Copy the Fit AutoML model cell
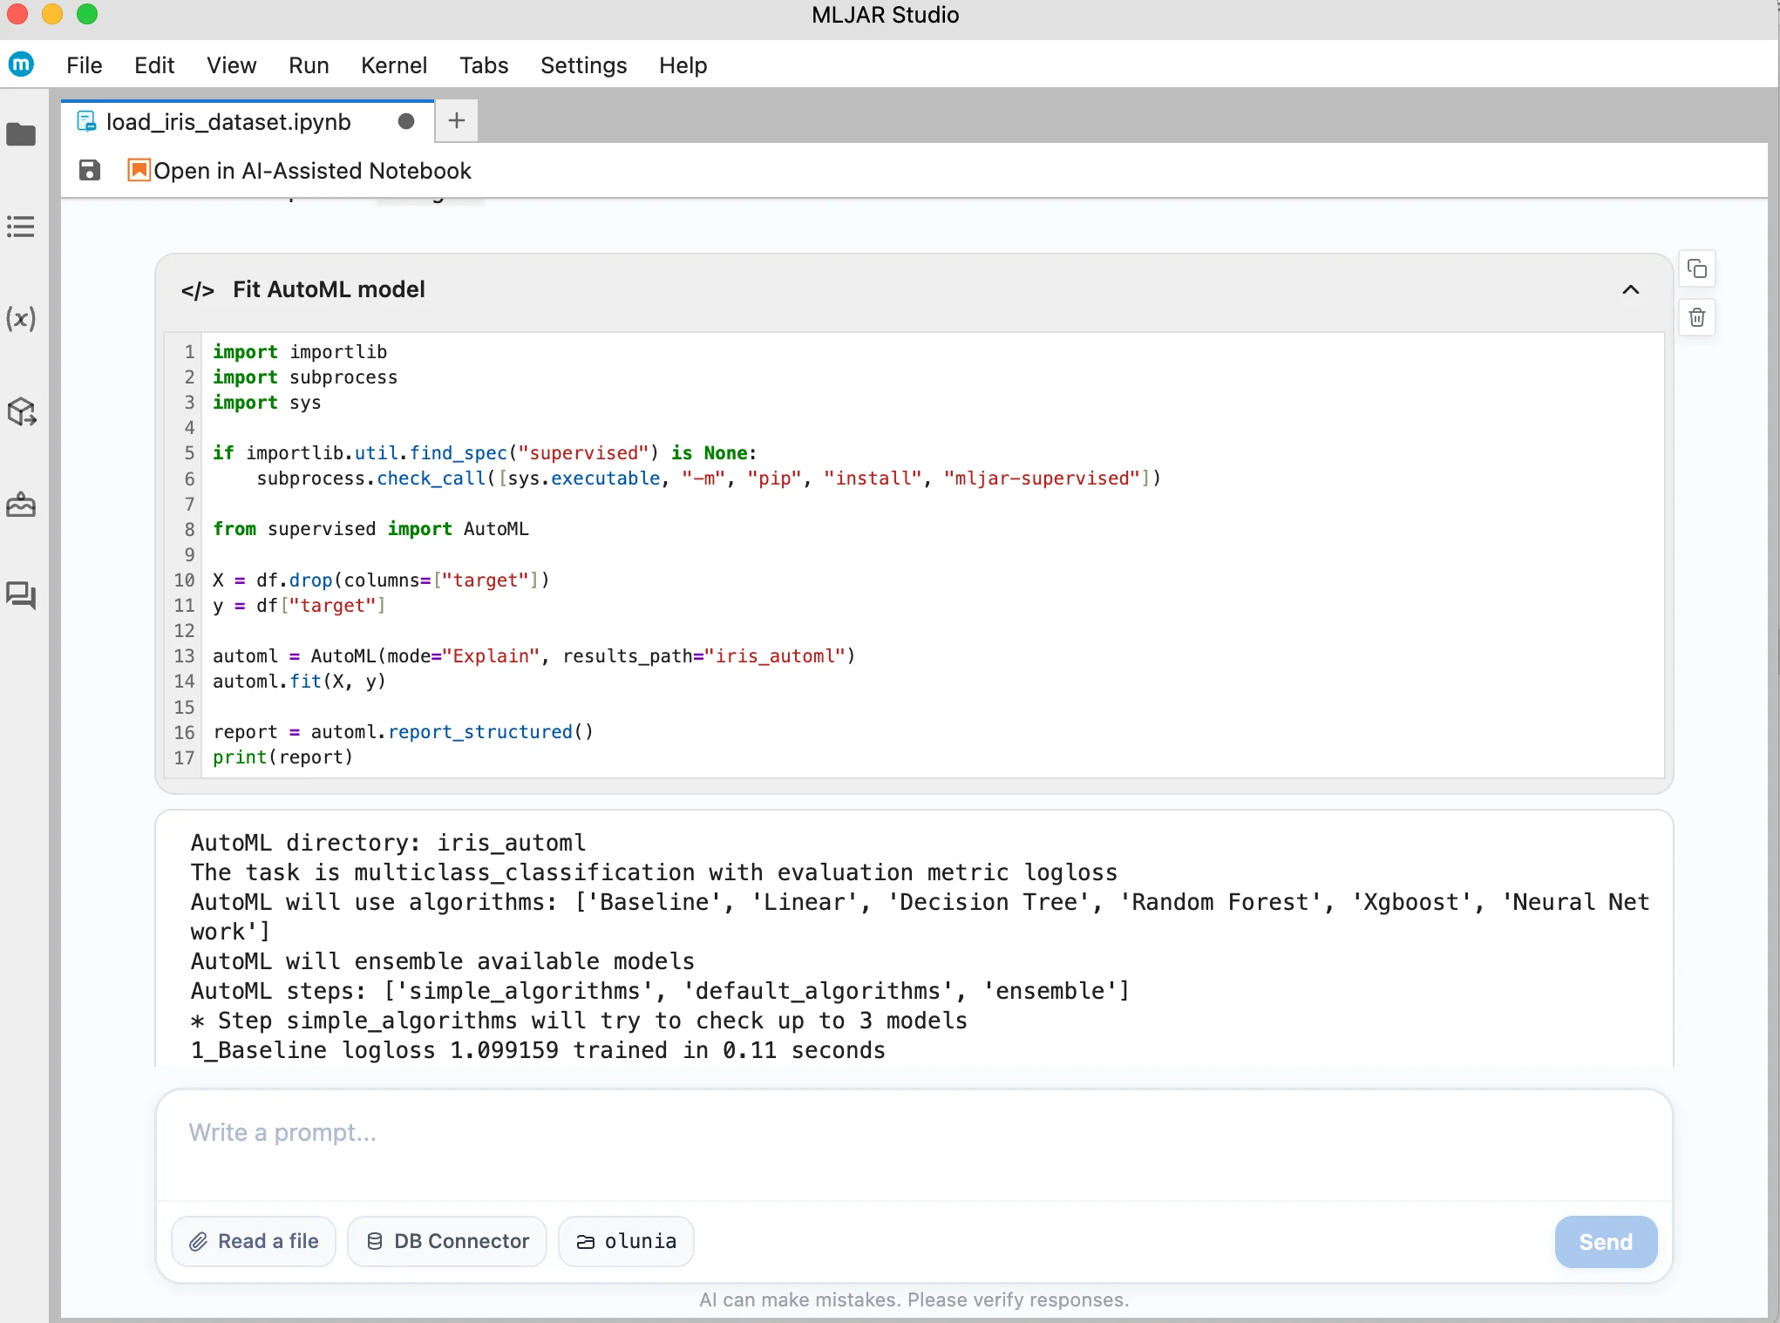The width and height of the screenshot is (1780, 1323). pyautogui.click(x=1697, y=268)
